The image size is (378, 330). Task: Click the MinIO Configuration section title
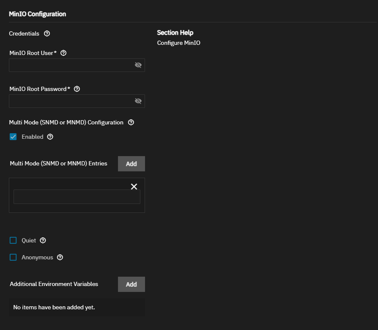point(37,14)
